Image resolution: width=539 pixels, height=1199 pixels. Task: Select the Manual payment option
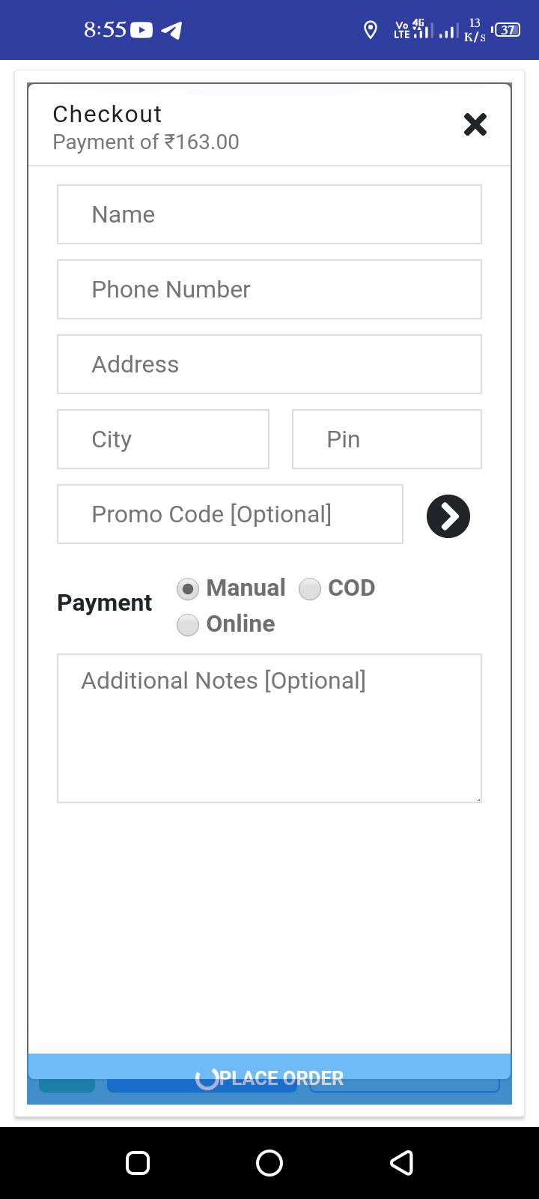pyautogui.click(x=188, y=589)
